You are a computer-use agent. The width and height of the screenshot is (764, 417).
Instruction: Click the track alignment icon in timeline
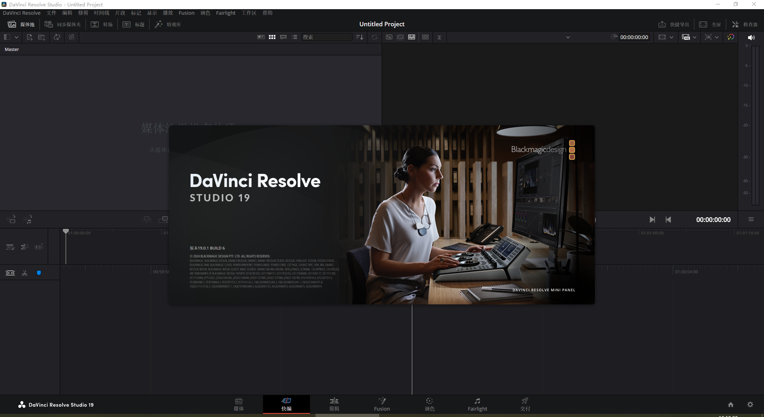(x=25, y=247)
